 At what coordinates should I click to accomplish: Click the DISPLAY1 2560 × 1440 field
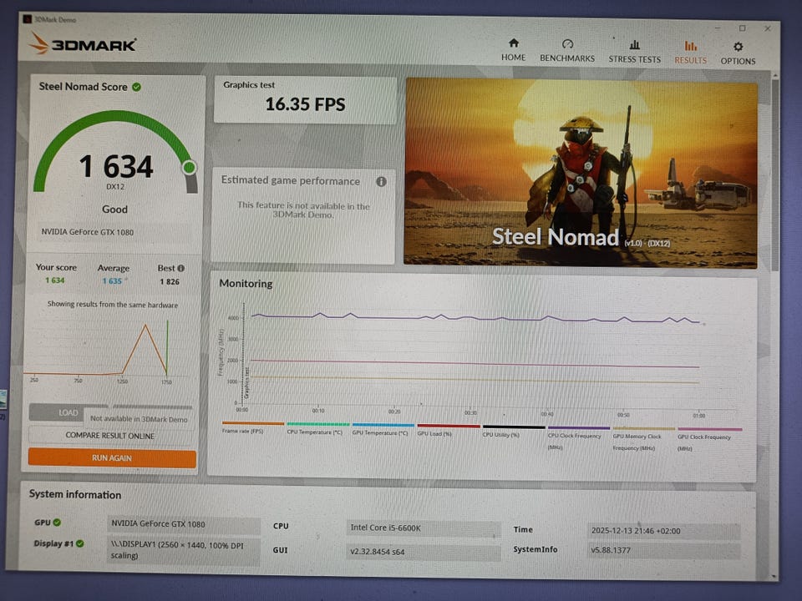click(x=184, y=550)
